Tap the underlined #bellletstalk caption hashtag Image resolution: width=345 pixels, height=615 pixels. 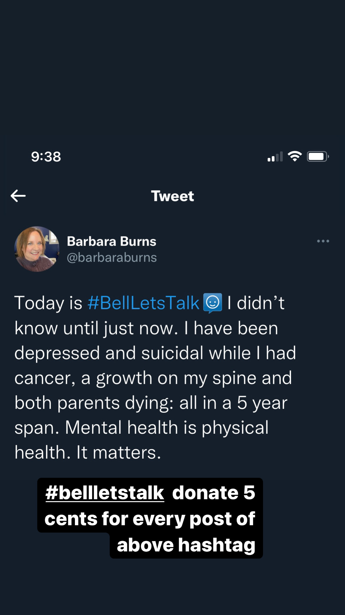click(105, 493)
